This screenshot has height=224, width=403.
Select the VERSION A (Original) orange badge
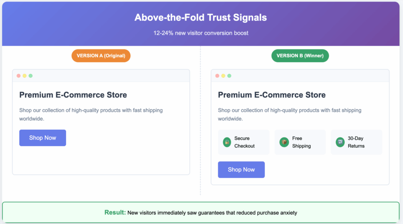pyautogui.click(x=101, y=56)
